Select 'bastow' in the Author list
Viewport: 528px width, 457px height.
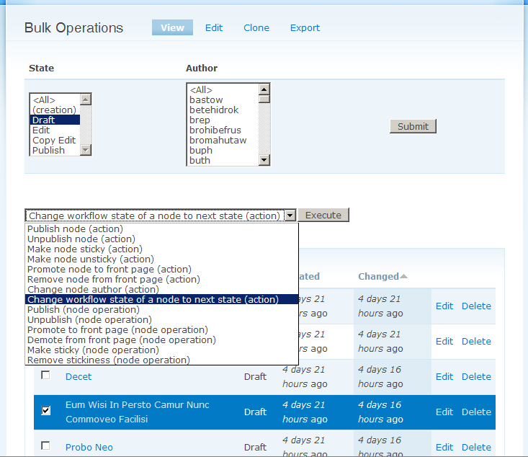206,100
